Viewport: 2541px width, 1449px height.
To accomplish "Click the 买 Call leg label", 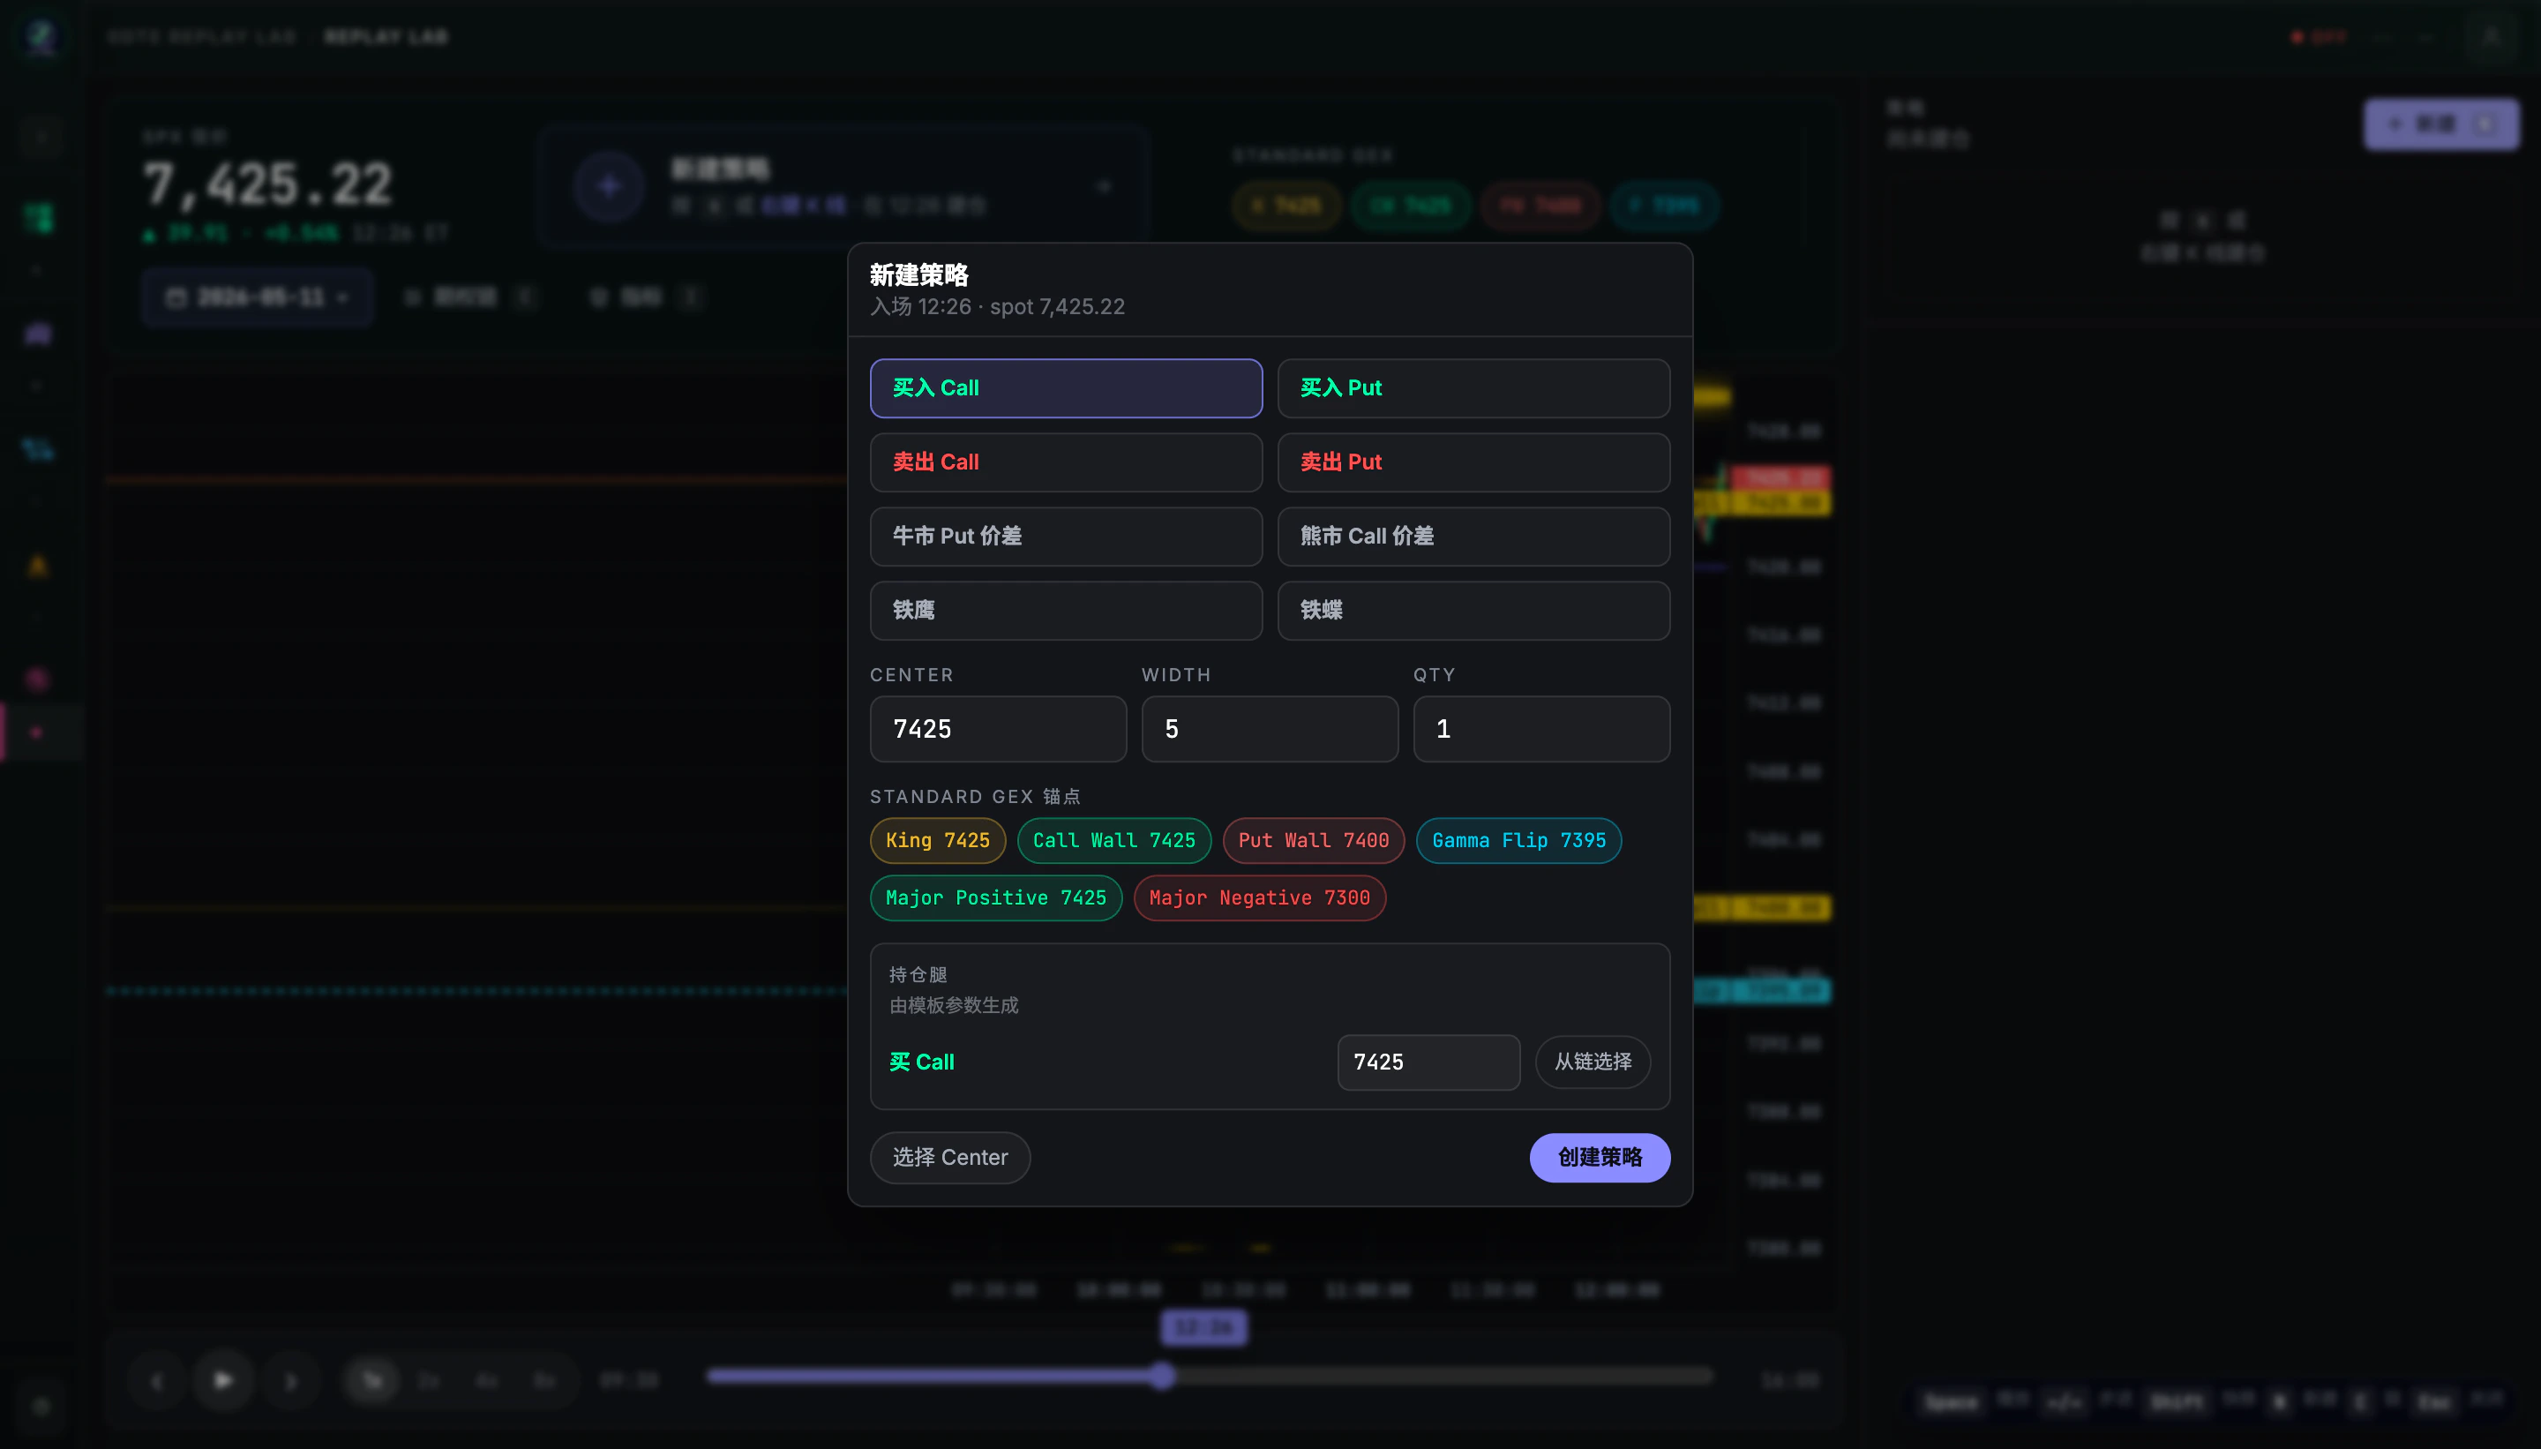I will click(x=922, y=1062).
